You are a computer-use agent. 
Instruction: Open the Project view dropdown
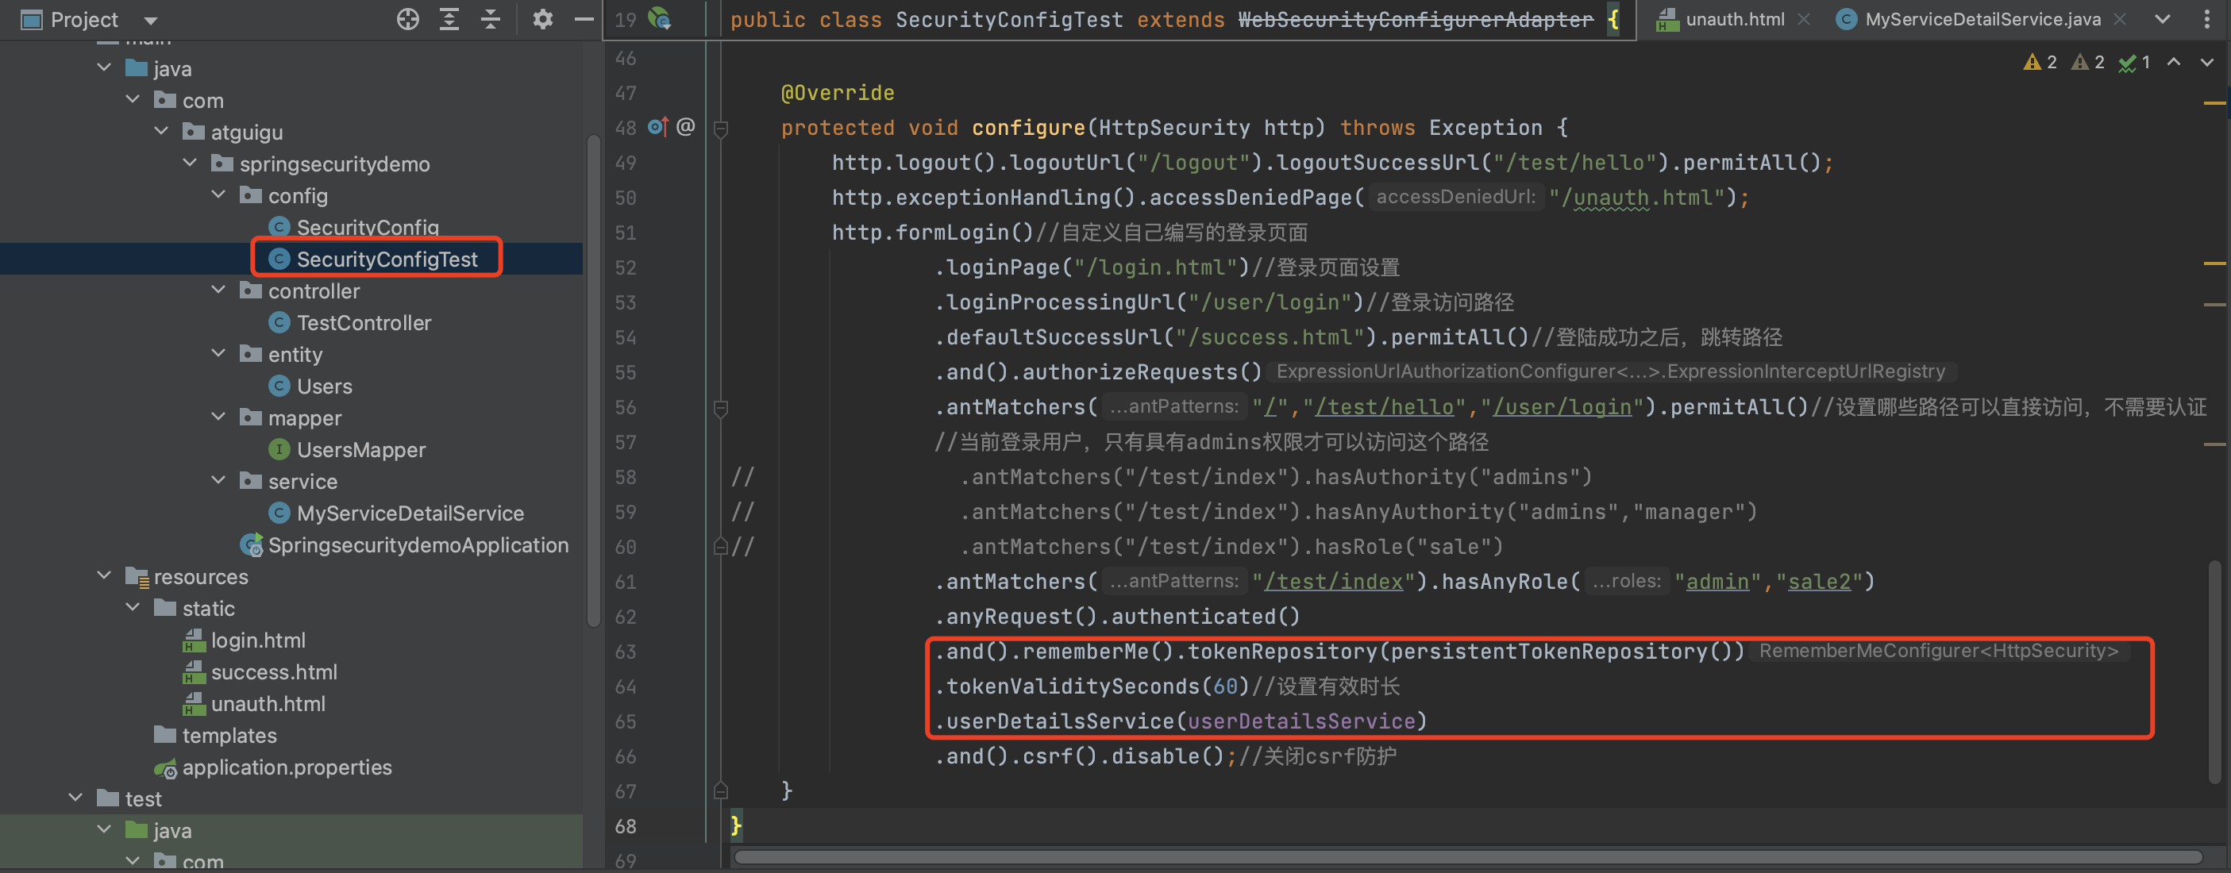pos(151,20)
